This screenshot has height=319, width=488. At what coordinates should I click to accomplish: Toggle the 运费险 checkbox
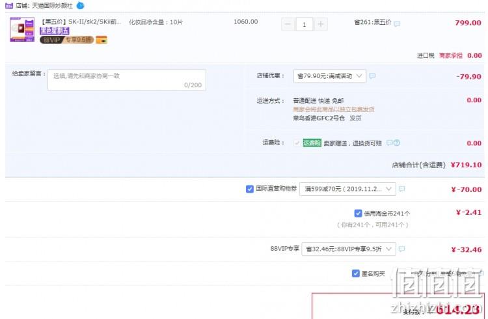tap(297, 143)
